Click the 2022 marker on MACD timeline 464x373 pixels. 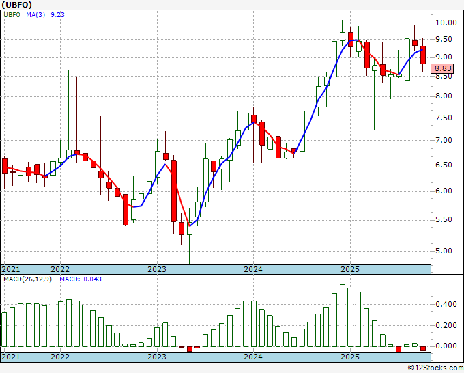[x=60, y=357]
